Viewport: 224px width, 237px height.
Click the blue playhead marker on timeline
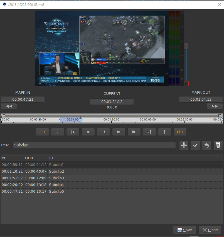pyautogui.click(x=80, y=120)
